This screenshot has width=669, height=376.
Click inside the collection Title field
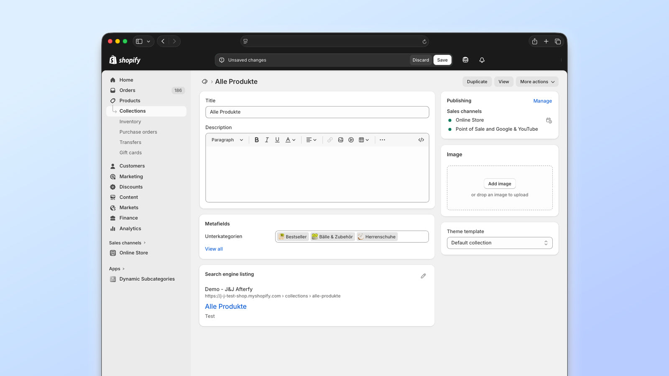pyautogui.click(x=317, y=112)
